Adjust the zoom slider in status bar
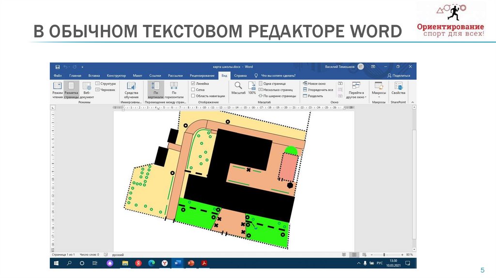496x278 pixels. point(384,254)
